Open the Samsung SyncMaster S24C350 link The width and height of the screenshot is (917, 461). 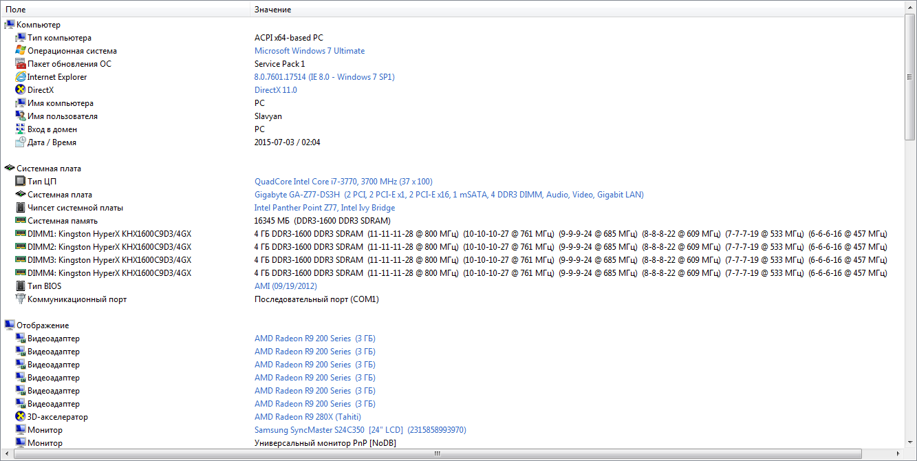coord(360,430)
